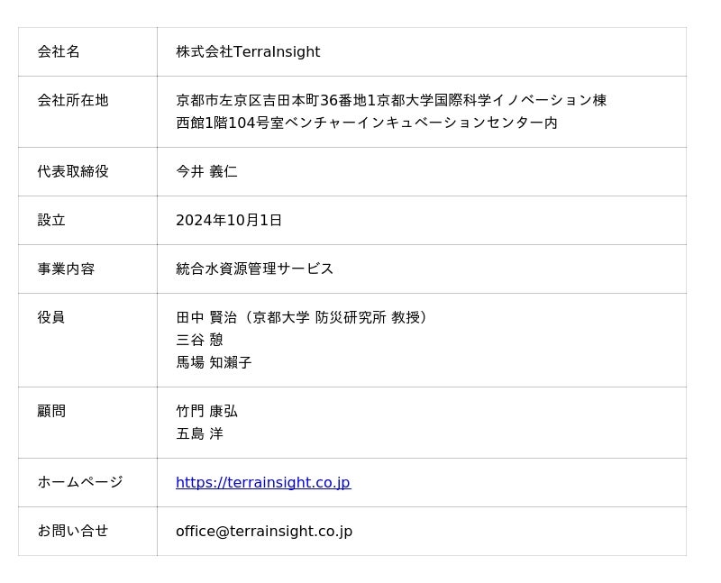Click the 設立 row label
The image size is (721, 583).
pos(51,220)
